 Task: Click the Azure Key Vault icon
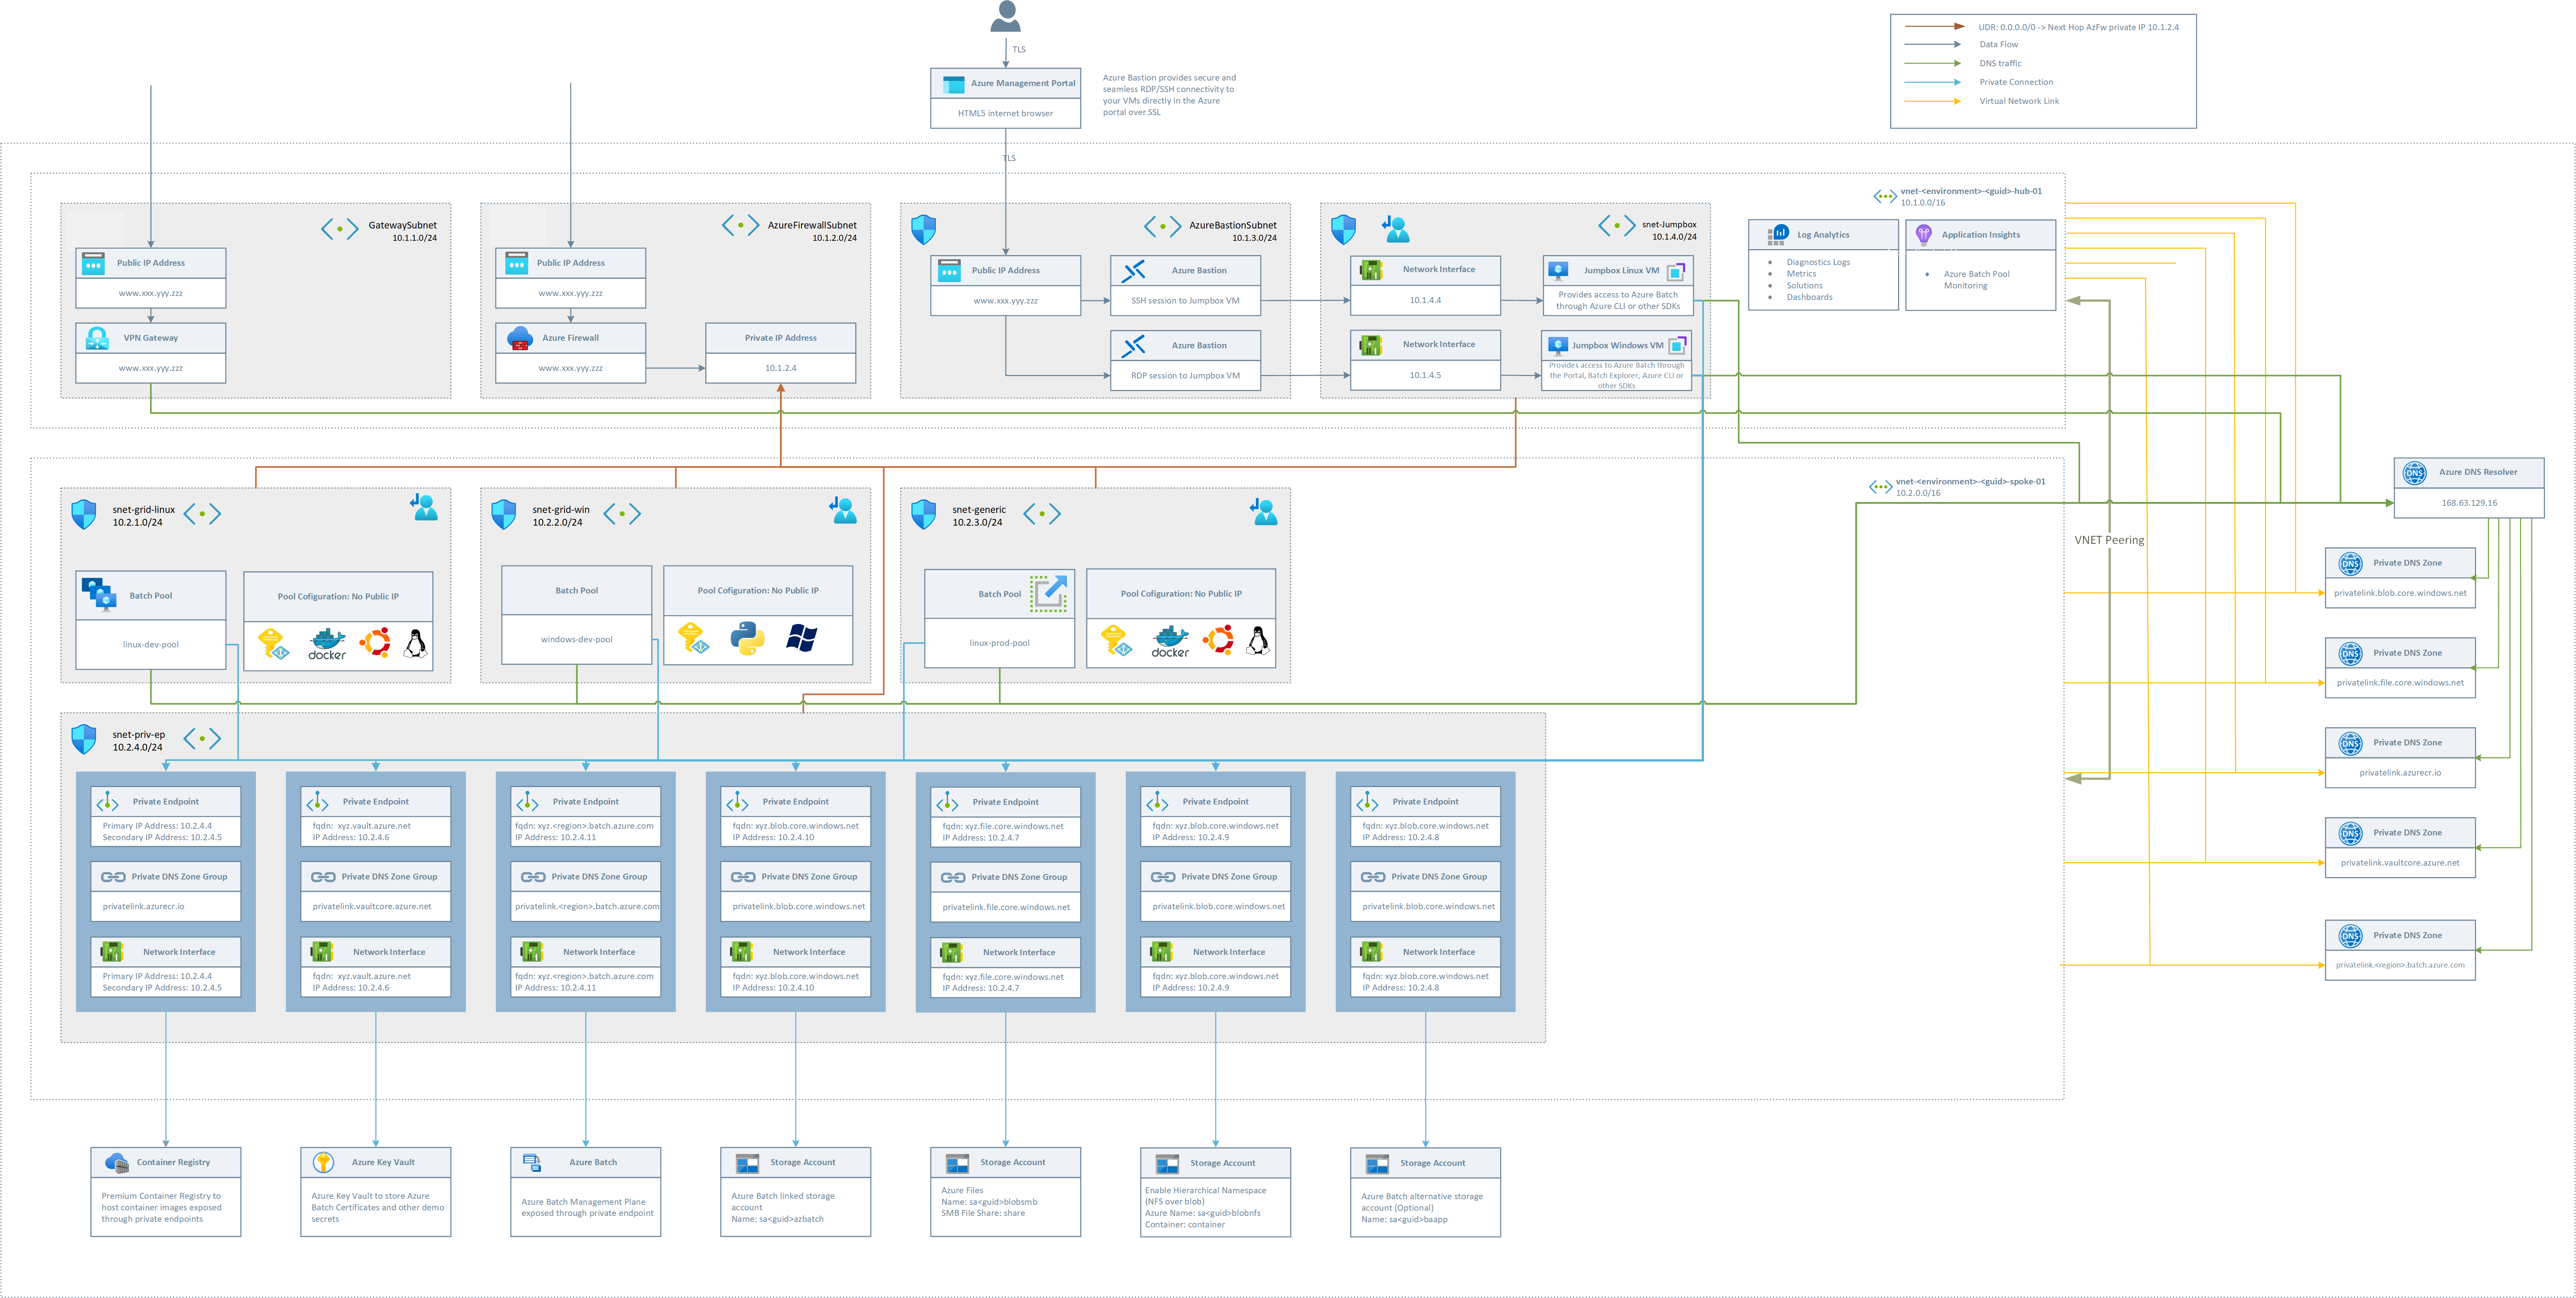click(323, 1162)
